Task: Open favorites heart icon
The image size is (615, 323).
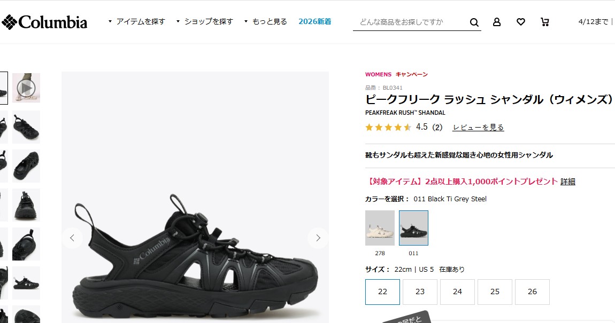Action: coord(520,22)
